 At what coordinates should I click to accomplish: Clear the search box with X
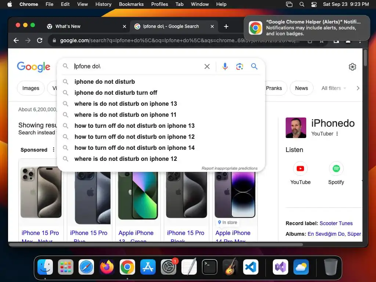(x=207, y=66)
